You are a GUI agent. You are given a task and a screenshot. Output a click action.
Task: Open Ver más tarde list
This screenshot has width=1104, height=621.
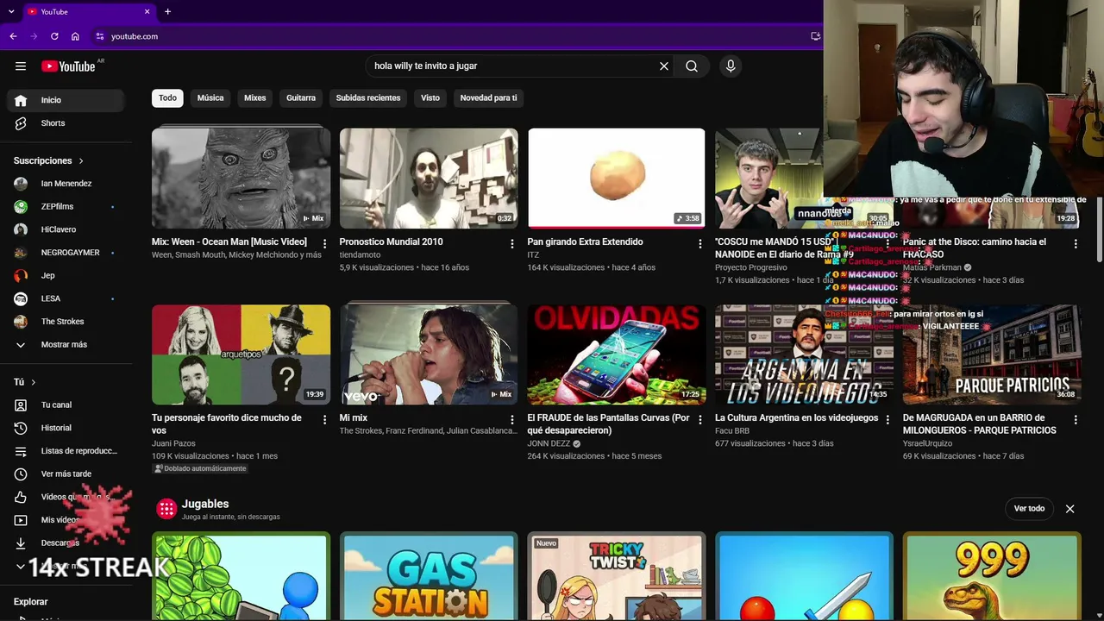click(x=66, y=474)
